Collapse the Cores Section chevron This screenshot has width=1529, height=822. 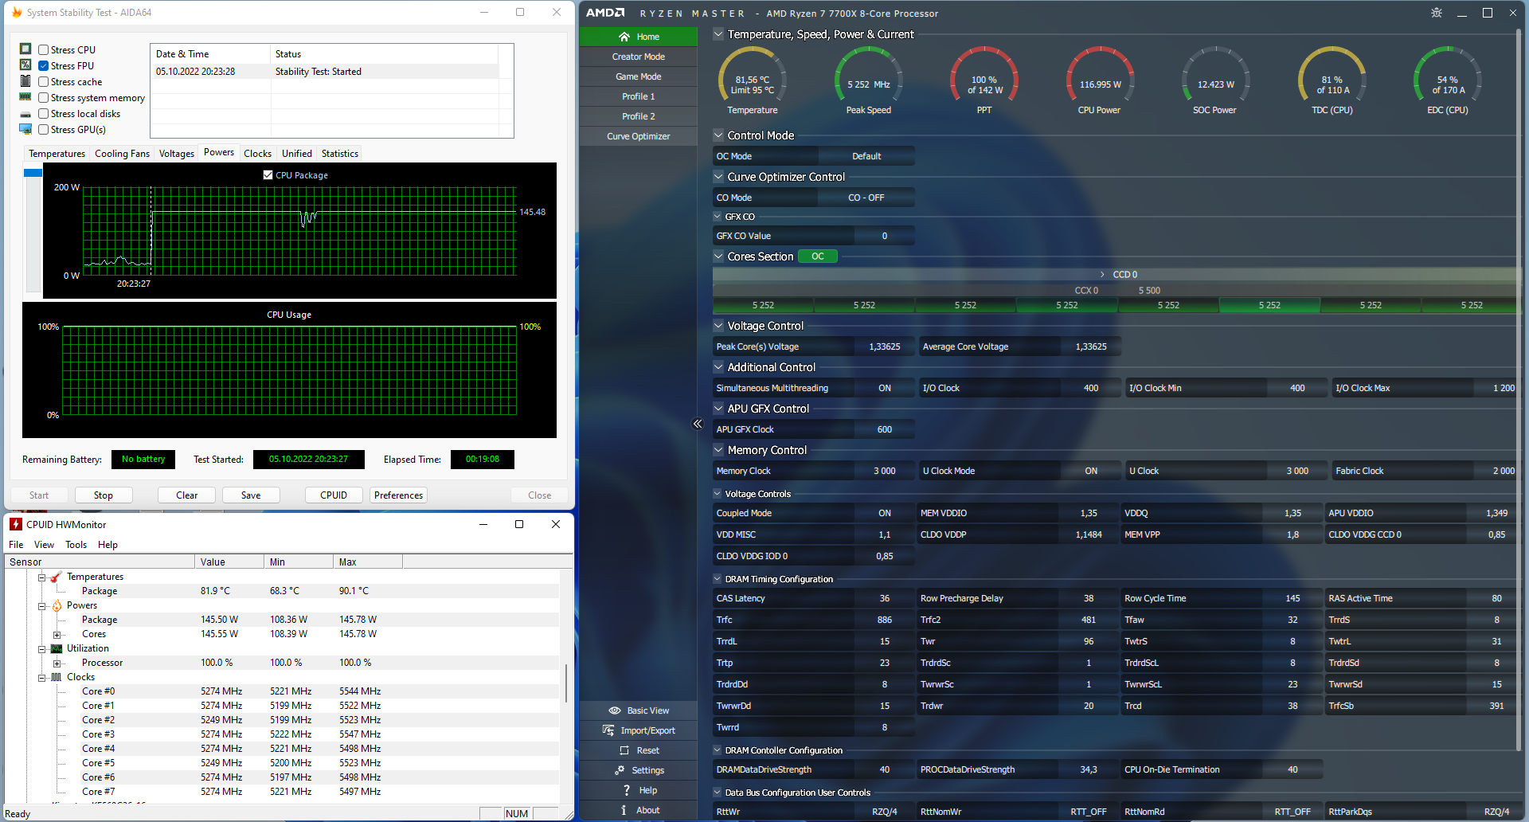pos(718,256)
